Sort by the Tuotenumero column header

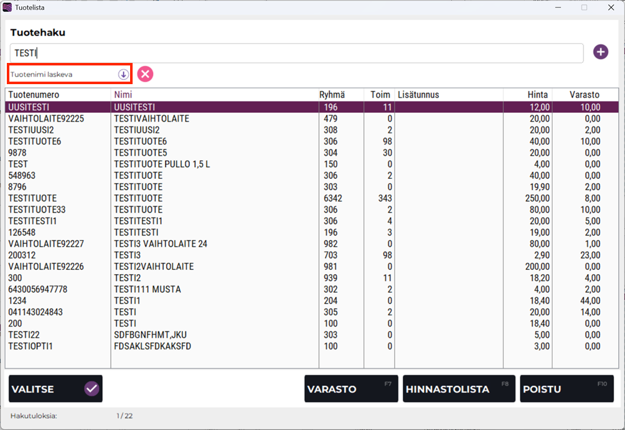[x=34, y=95]
